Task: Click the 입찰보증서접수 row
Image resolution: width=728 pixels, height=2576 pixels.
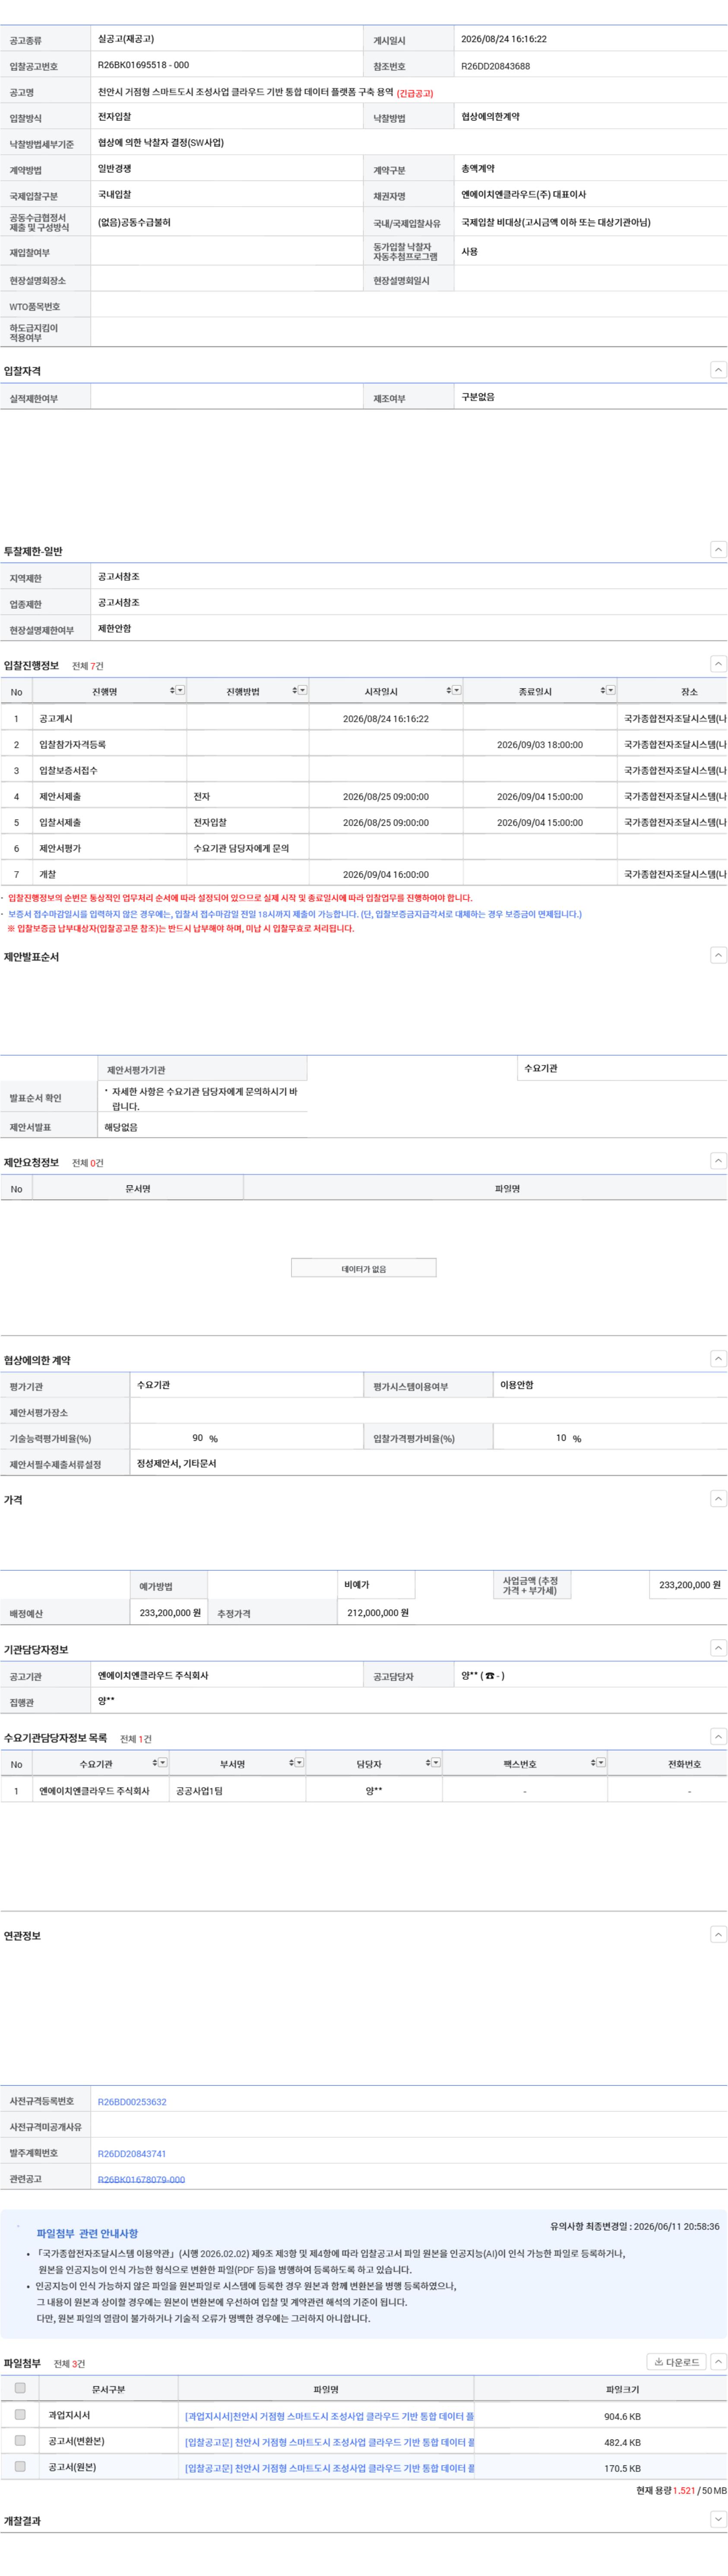Action: (364, 770)
